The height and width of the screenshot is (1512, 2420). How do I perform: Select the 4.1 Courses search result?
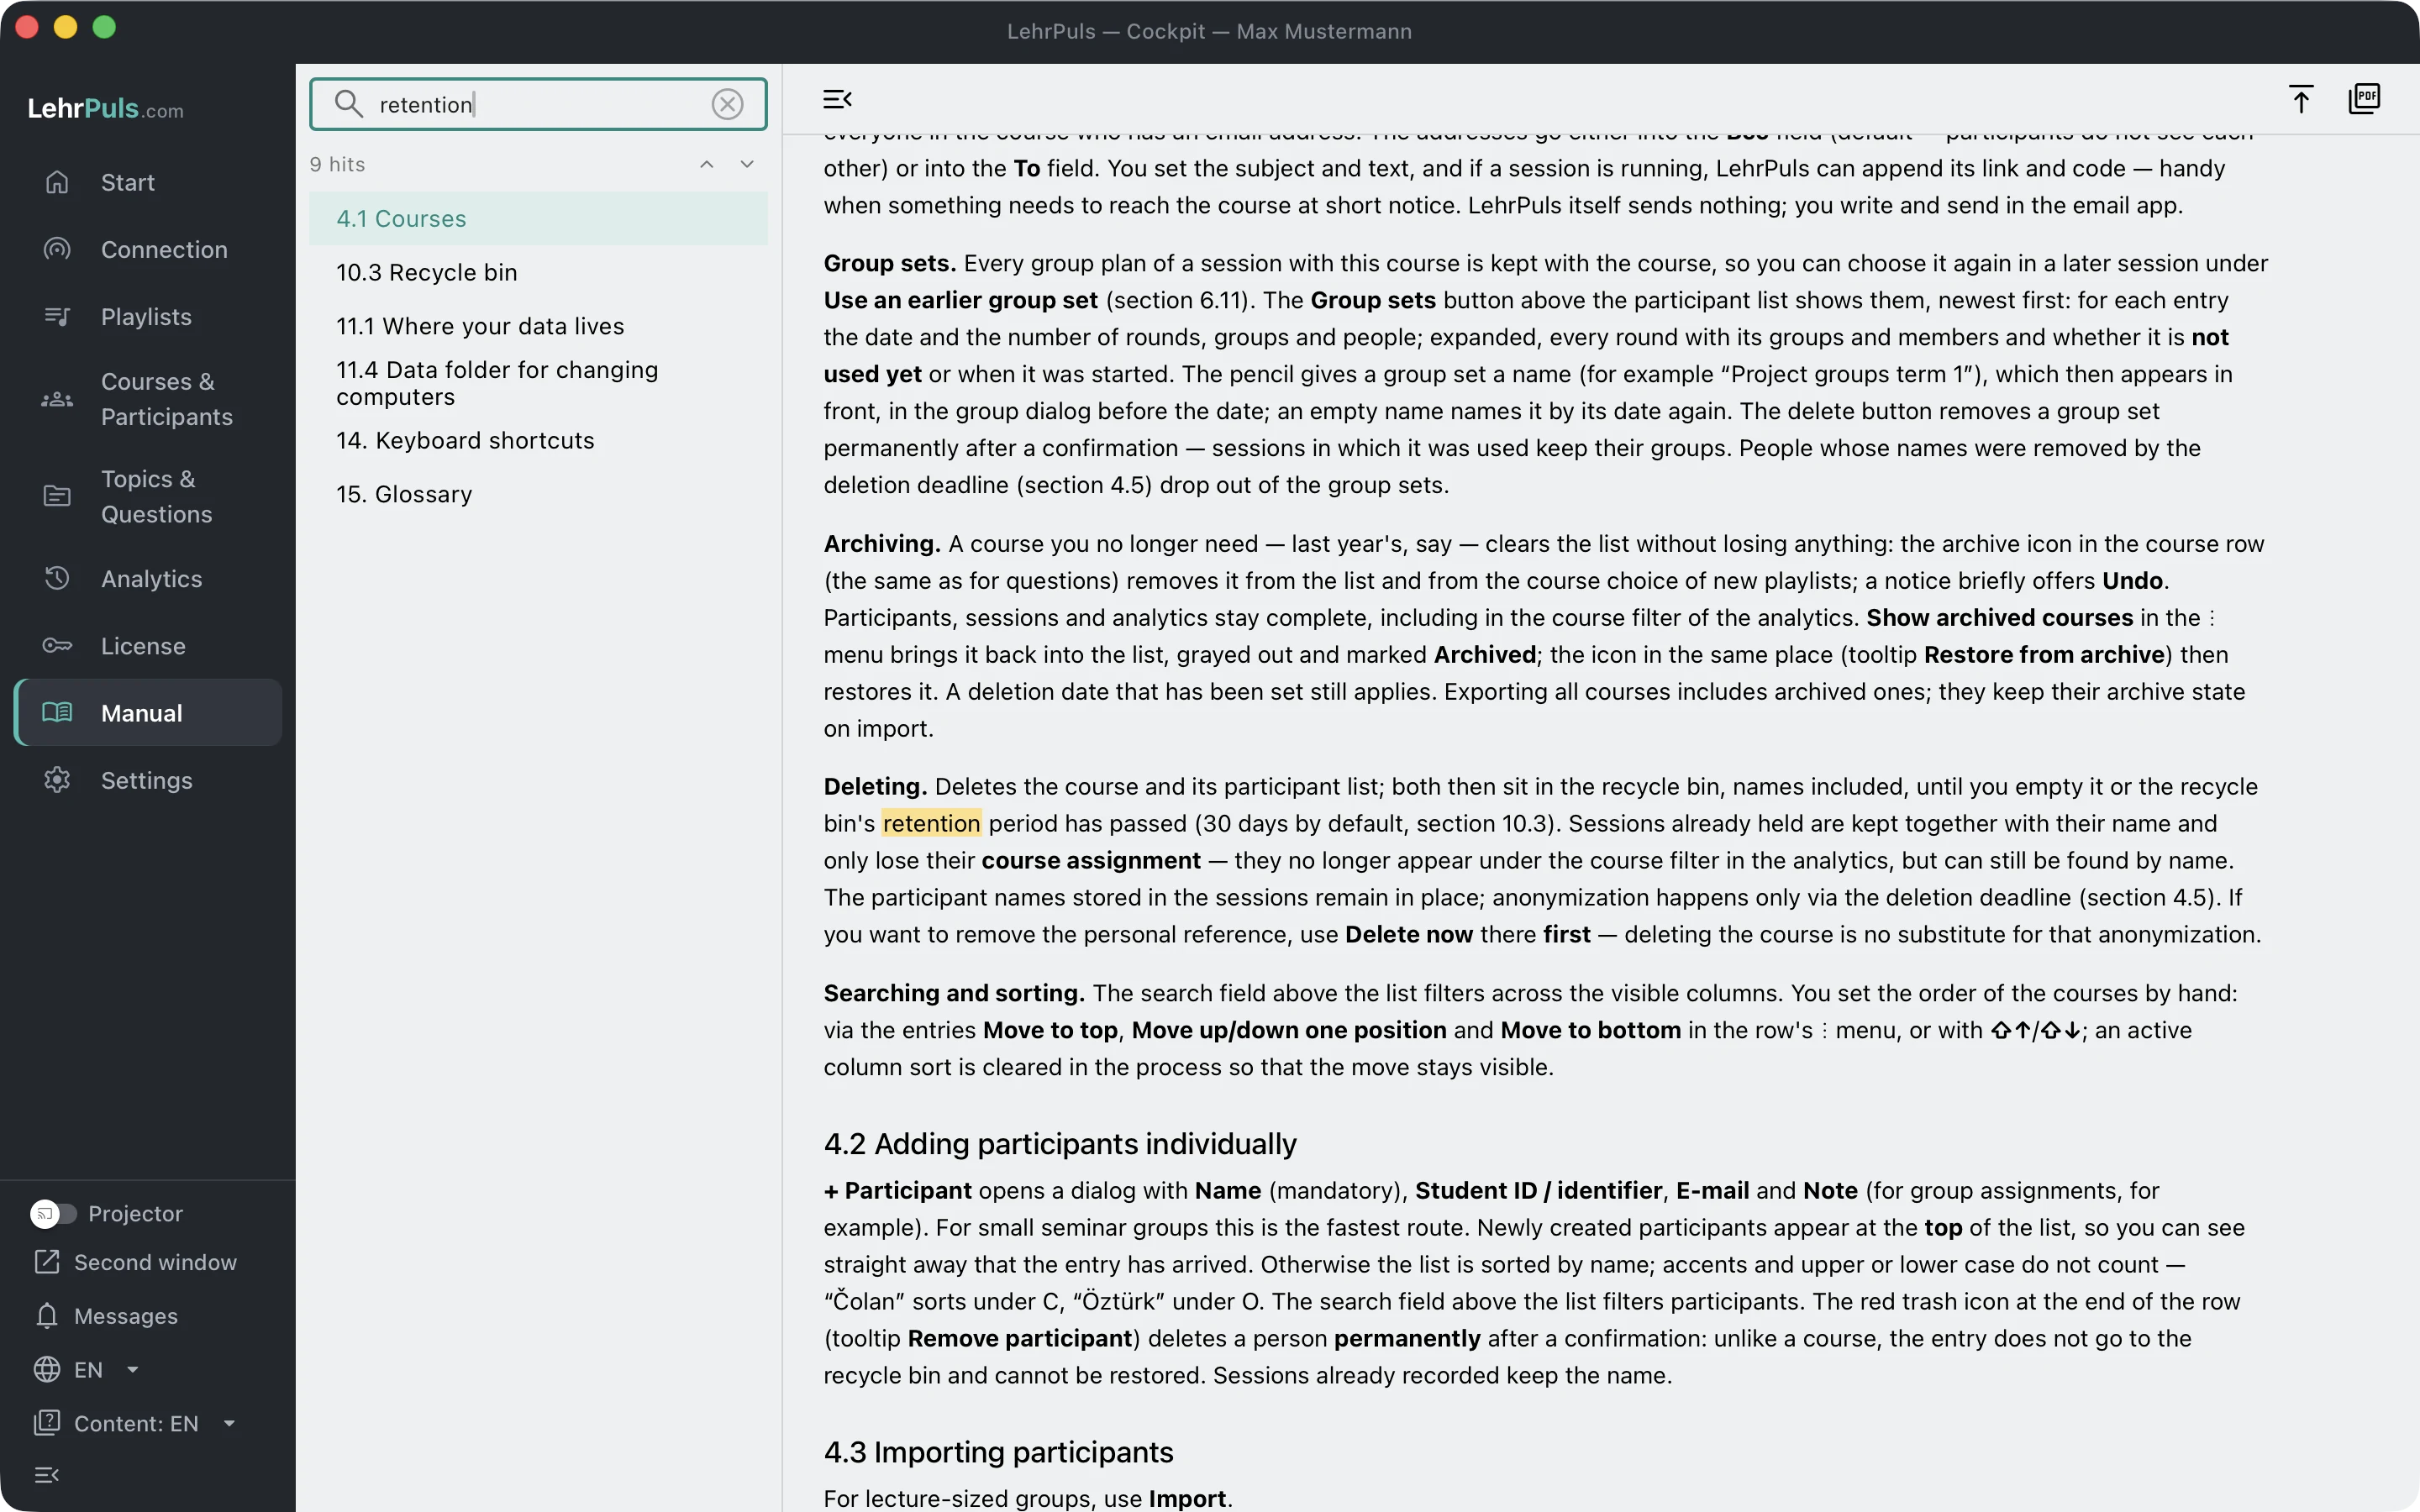538,218
